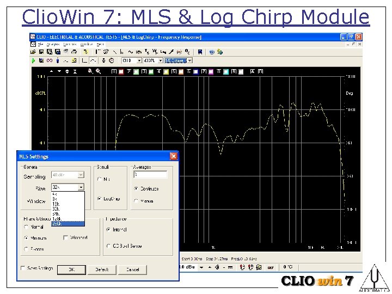Select Normal phase radio button
Viewport: 392px width, 294px height.
click(26, 227)
